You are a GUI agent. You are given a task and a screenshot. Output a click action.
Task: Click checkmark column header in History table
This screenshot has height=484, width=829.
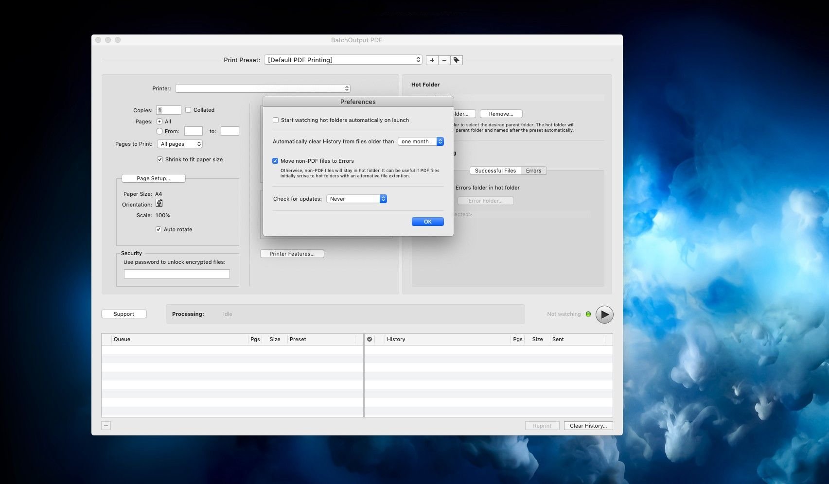tap(370, 339)
